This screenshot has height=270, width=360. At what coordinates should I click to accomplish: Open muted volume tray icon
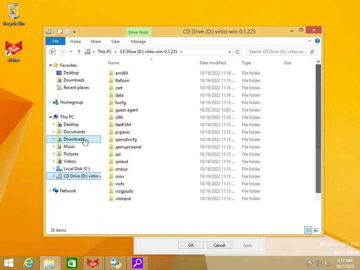coord(327,263)
